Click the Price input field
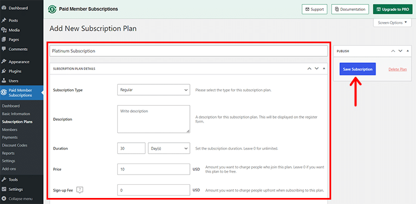Viewport: 416px width, 204px height. pos(154,169)
